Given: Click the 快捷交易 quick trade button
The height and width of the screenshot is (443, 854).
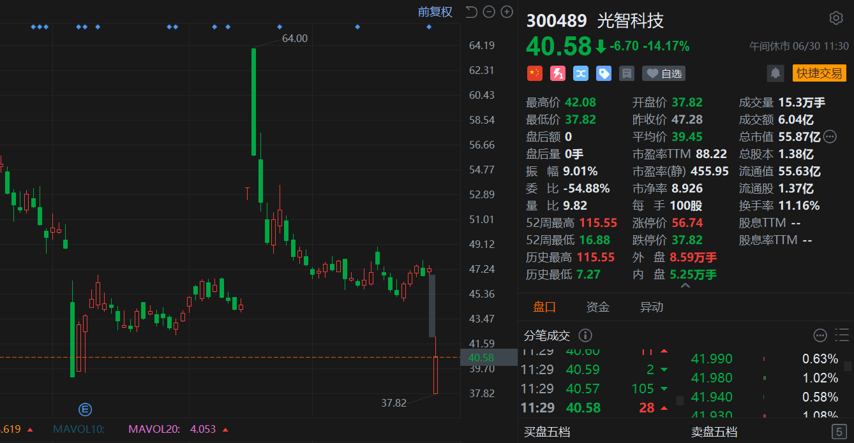Looking at the screenshot, I should pos(819,73).
